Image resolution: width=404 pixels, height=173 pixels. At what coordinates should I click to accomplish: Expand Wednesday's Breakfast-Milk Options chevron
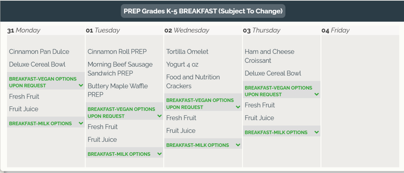[238, 145]
